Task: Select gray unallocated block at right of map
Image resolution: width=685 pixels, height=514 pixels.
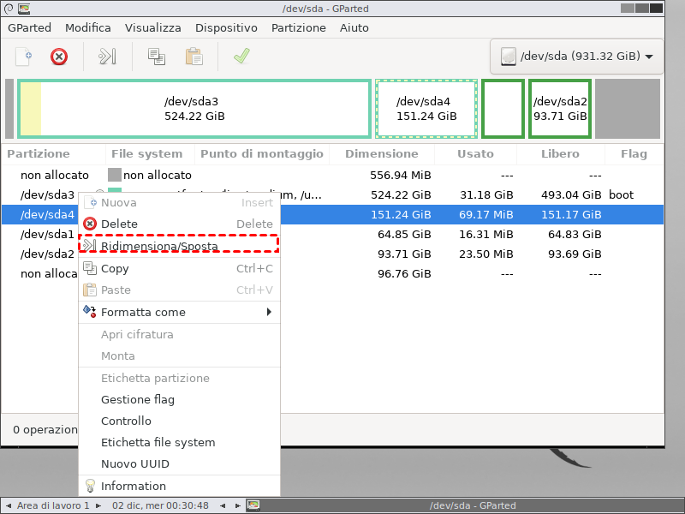Action: tap(628, 109)
